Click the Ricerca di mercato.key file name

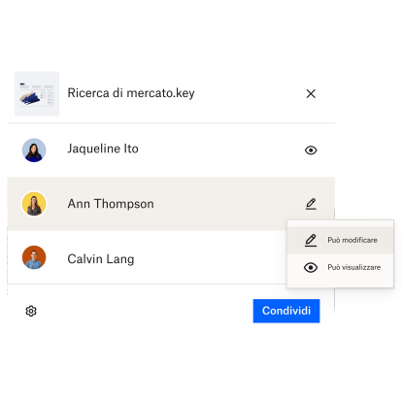tap(131, 93)
